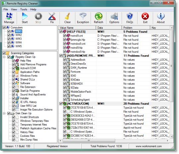The width and height of the screenshot is (179, 154).
Task: Sort by the Key column header
Action: click(160, 27)
